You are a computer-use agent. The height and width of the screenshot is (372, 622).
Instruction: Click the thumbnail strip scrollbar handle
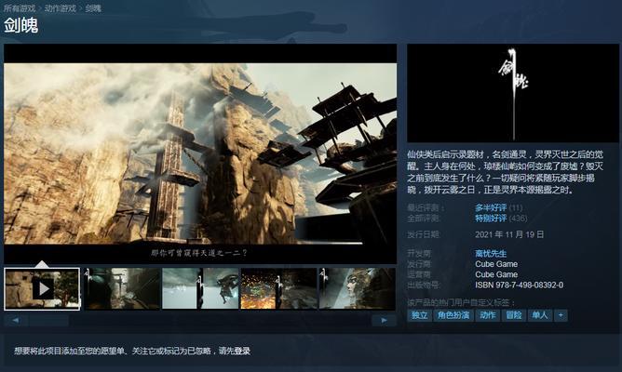[x=48, y=320]
